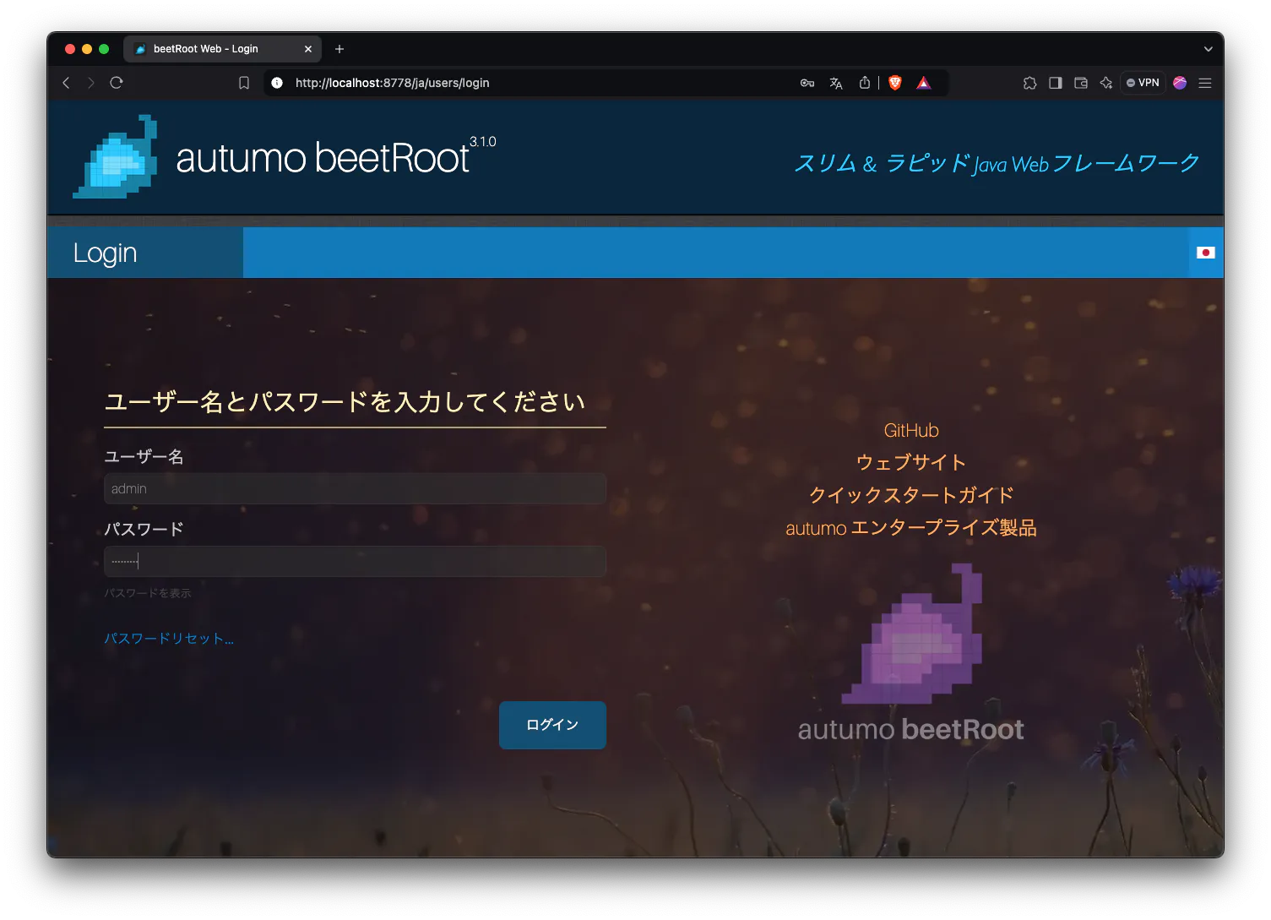1271x920 pixels.
Task: Click the URL address bar text
Action: pyautogui.click(x=393, y=83)
